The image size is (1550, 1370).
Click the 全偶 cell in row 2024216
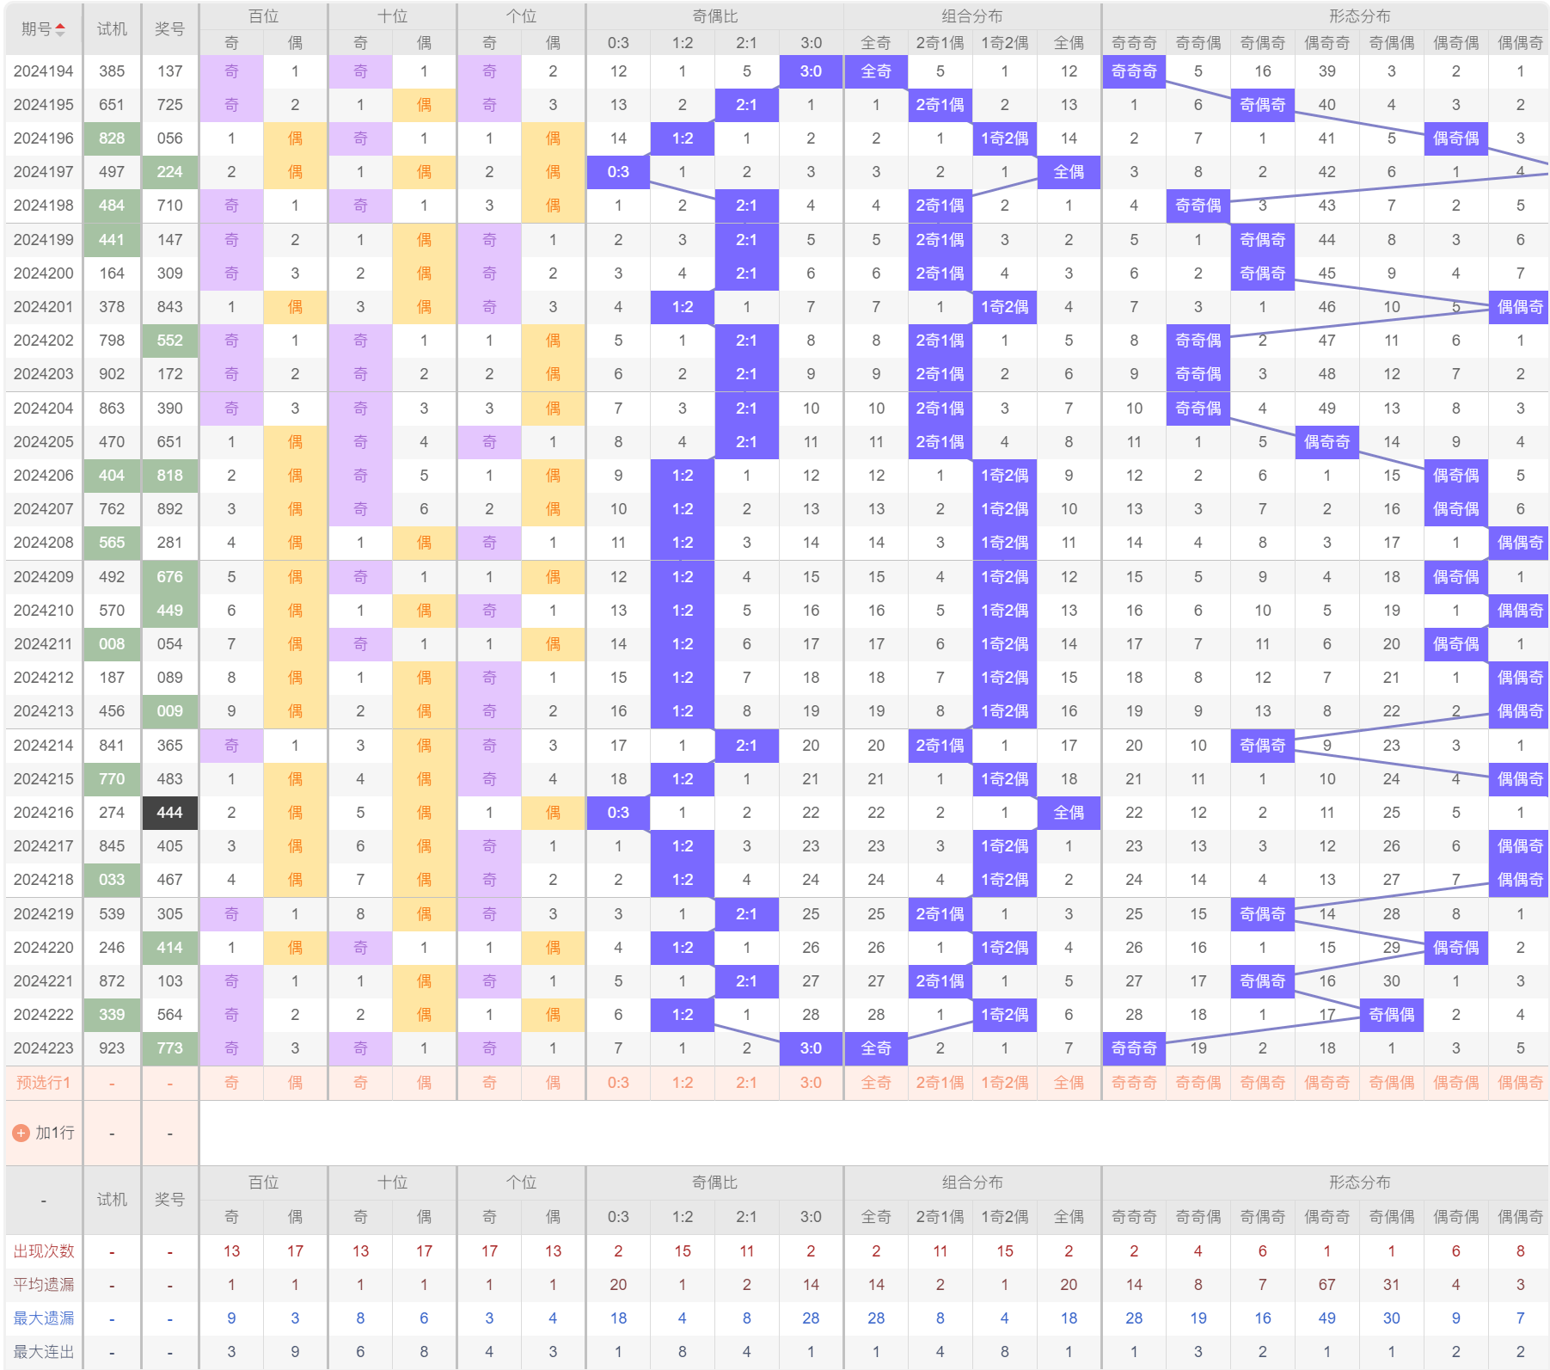click(1069, 813)
